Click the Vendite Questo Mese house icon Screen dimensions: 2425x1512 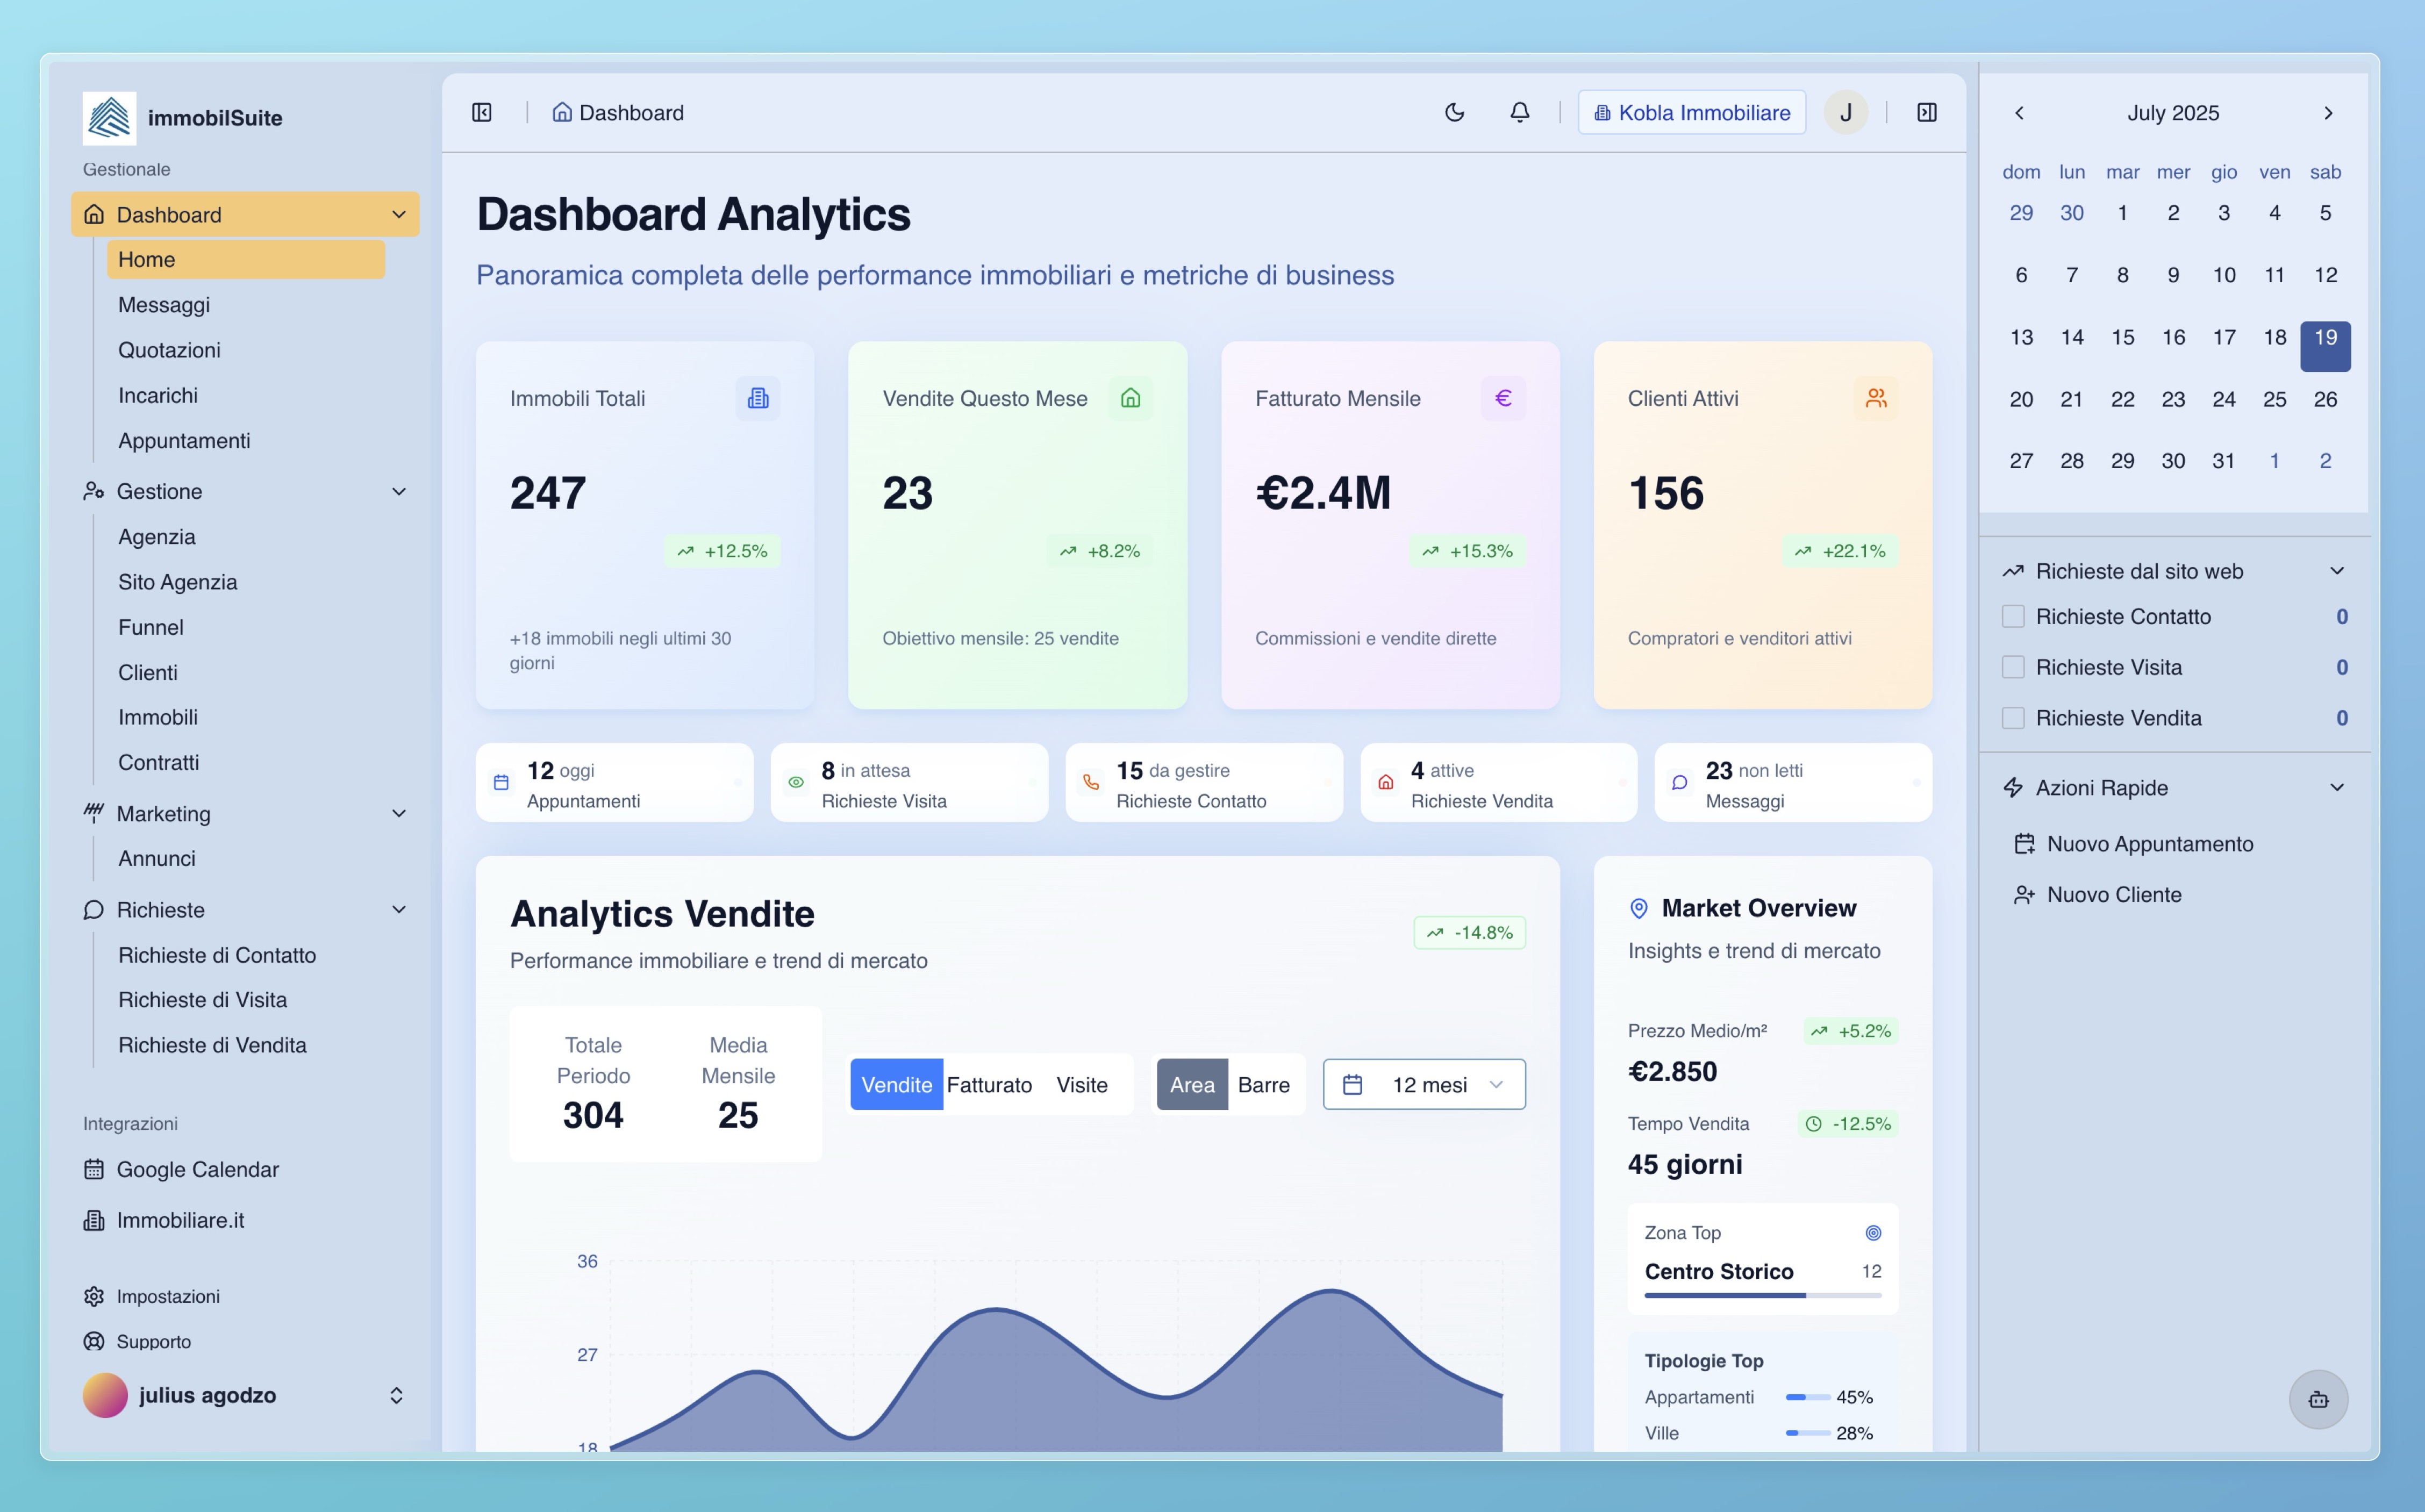tap(1131, 398)
